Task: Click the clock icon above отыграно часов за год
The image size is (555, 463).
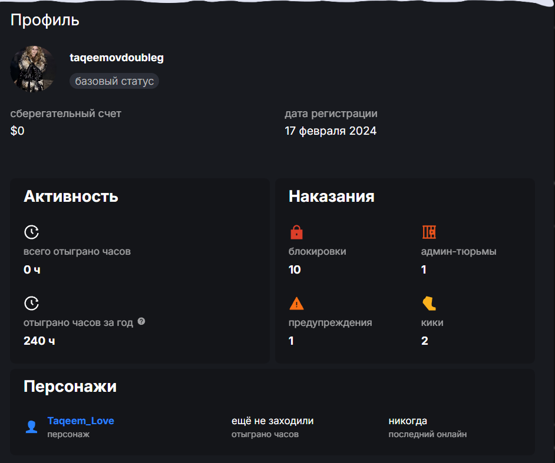Action: (x=31, y=304)
